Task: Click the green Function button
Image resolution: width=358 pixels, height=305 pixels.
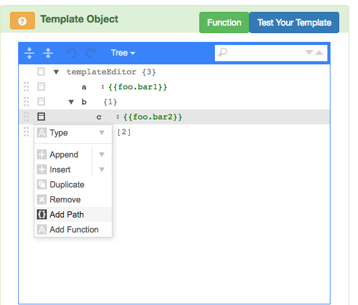Action: [224, 22]
